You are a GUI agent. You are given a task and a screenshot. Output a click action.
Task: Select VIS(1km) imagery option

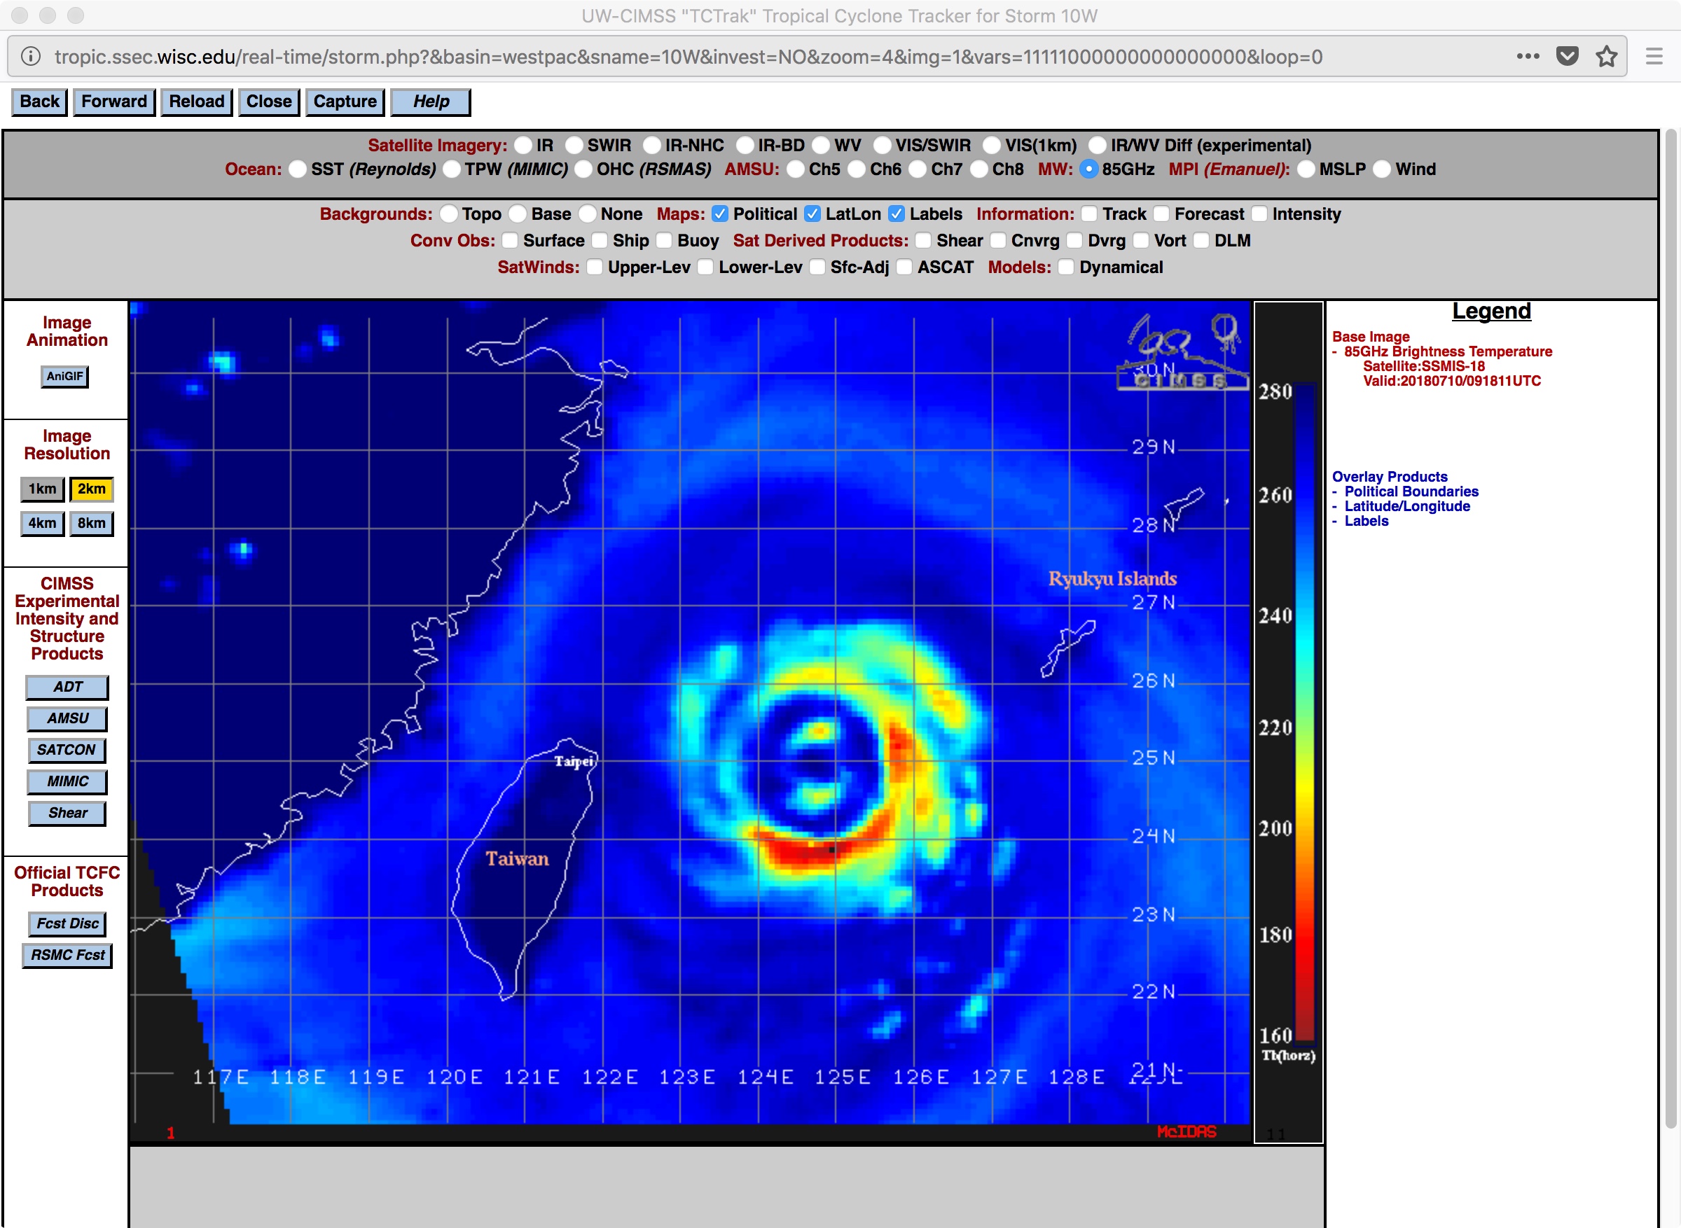coord(992,145)
